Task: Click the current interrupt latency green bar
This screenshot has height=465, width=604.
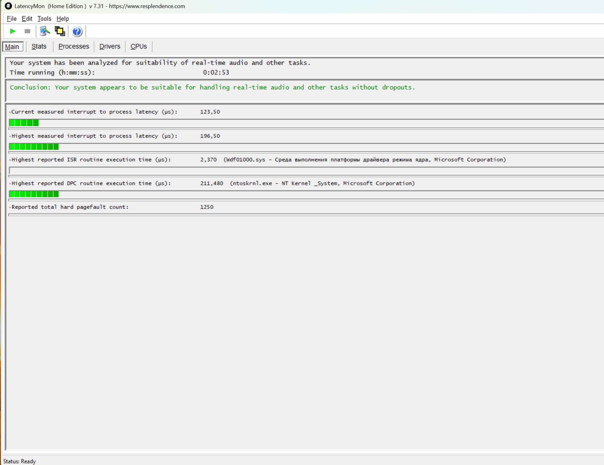Action: pos(24,123)
